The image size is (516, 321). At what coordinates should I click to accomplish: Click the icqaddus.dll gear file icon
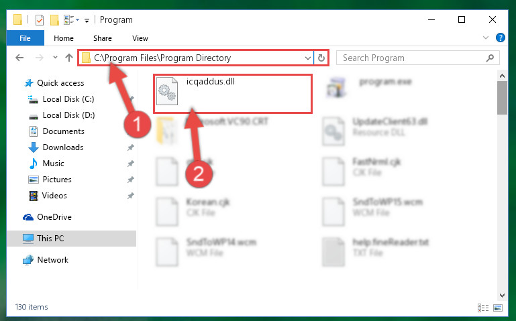[167, 91]
